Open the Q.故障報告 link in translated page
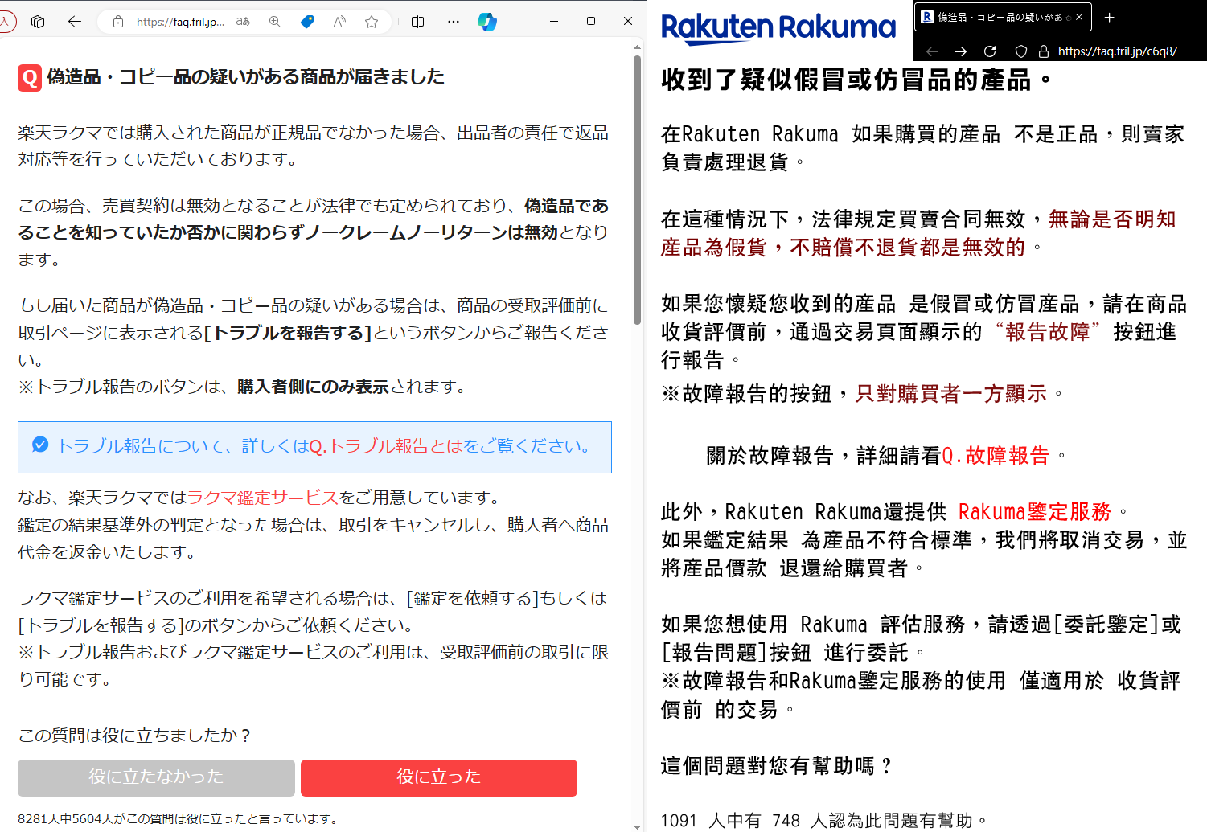 pyautogui.click(x=996, y=456)
